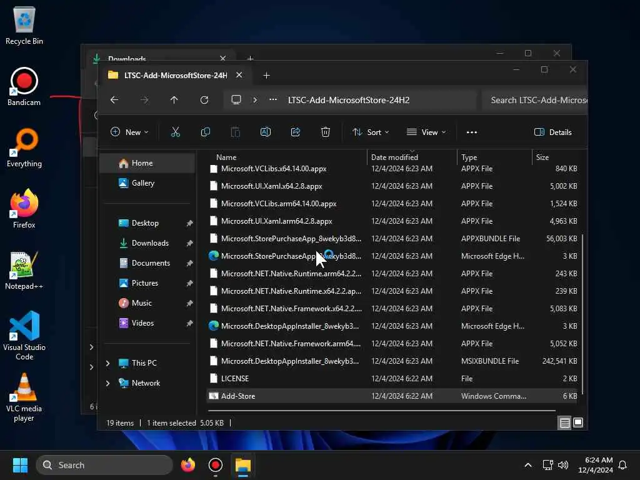Click the Cut scissors icon in toolbar
Image resolution: width=640 pixels, height=480 pixels.
click(x=175, y=132)
